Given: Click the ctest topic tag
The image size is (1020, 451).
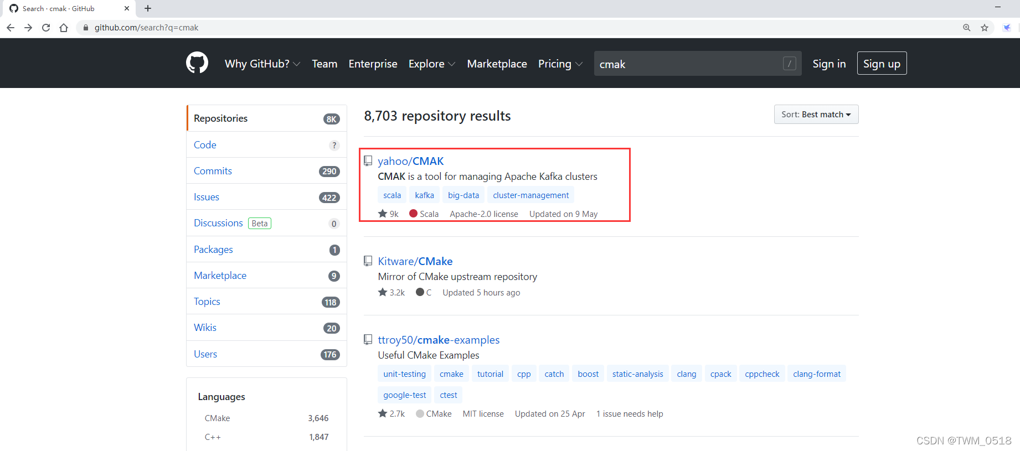Looking at the screenshot, I should click(x=449, y=395).
